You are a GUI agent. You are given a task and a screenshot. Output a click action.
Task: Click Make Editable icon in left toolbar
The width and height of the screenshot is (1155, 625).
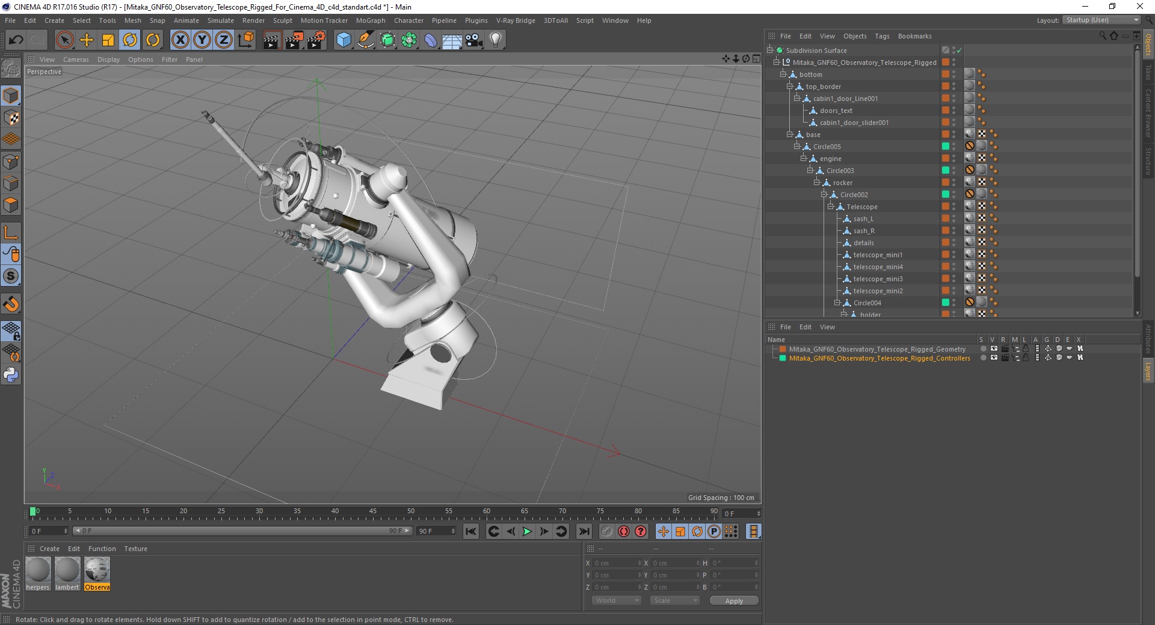pyautogui.click(x=11, y=69)
